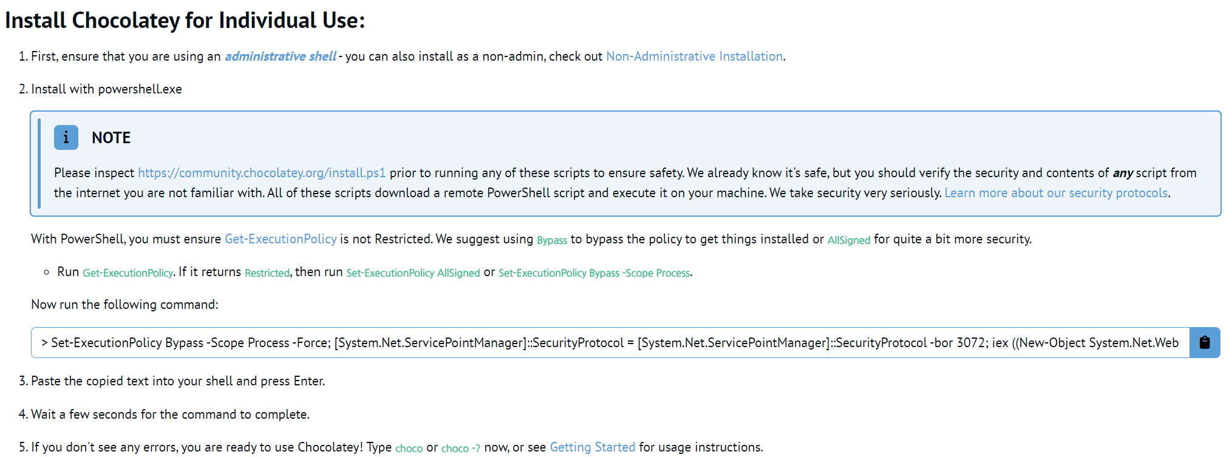1232x457 pixels.
Task: Follow the Learn more about our security protocols link
Action: coord(1056,193)
